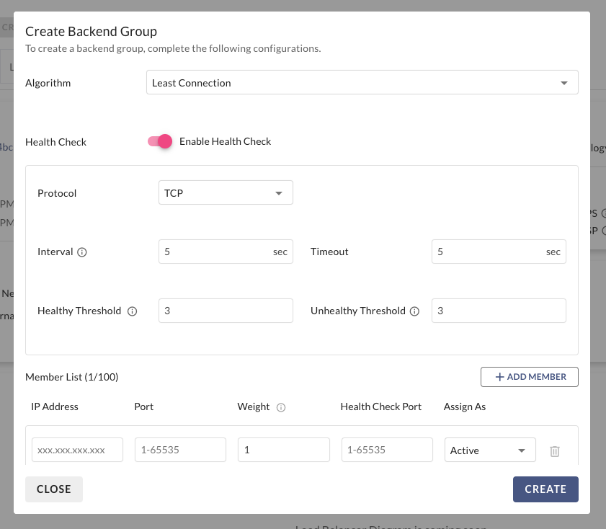Screen dimensions: 606x529
Task: Click the Add Member button
Action: tap(529, 377)
